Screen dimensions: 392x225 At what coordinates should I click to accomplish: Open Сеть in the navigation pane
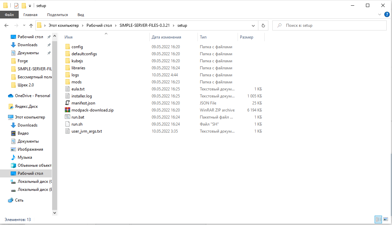coord(19,200)
